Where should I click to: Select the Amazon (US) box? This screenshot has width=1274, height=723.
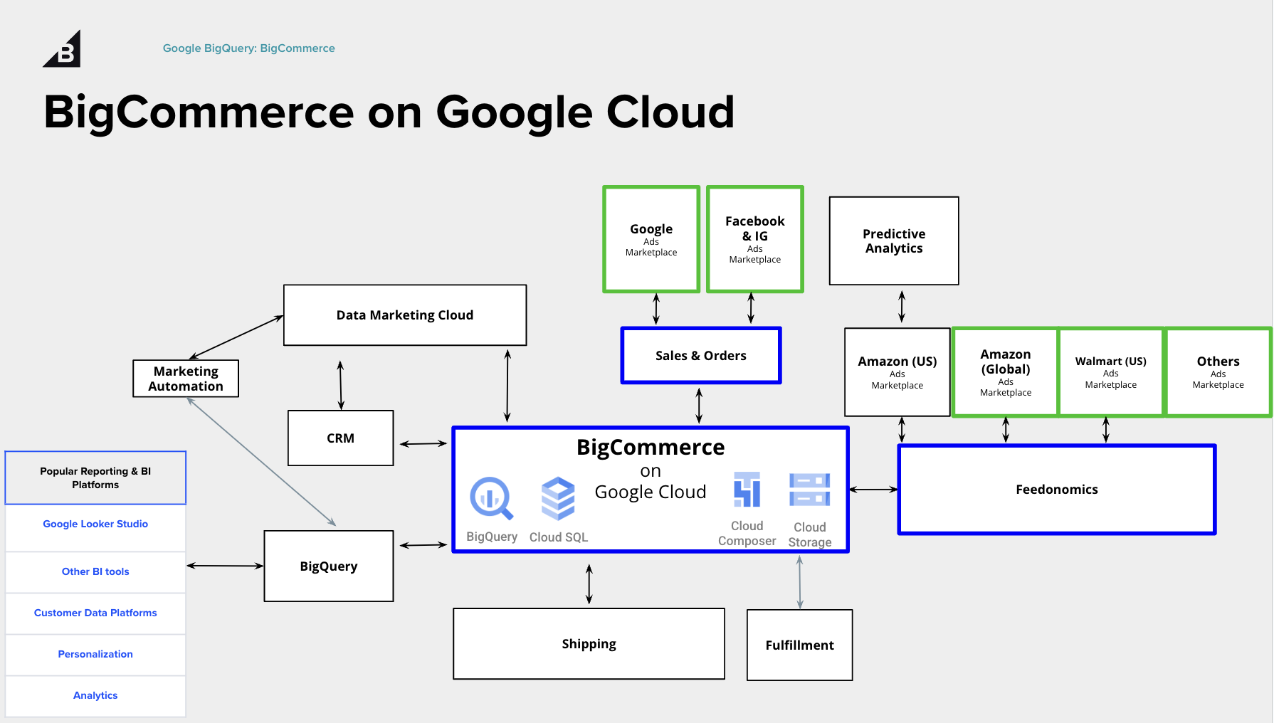pyautogui.click(x=897, y=372)
